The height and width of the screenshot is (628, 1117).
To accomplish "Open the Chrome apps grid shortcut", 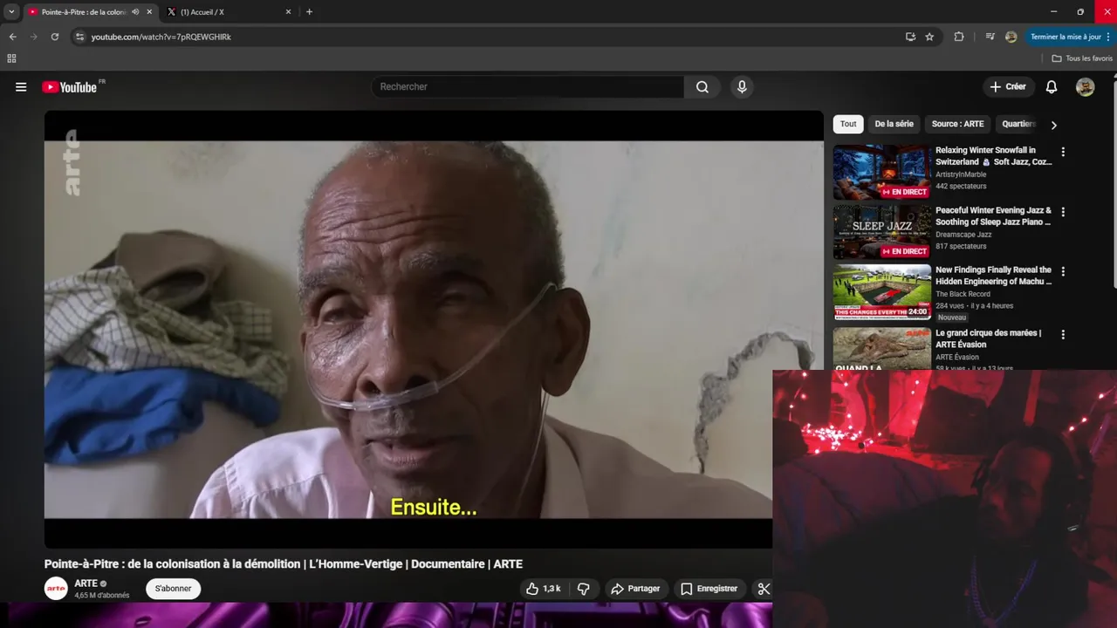I will pyautogui.click(x=11, y=58).
